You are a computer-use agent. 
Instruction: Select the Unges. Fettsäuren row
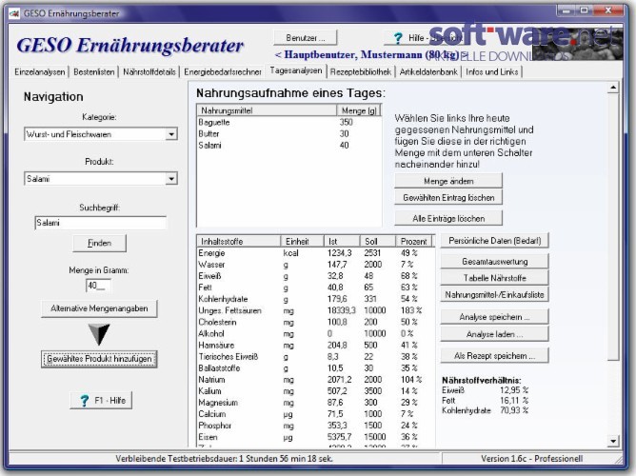tap(315, 310)
